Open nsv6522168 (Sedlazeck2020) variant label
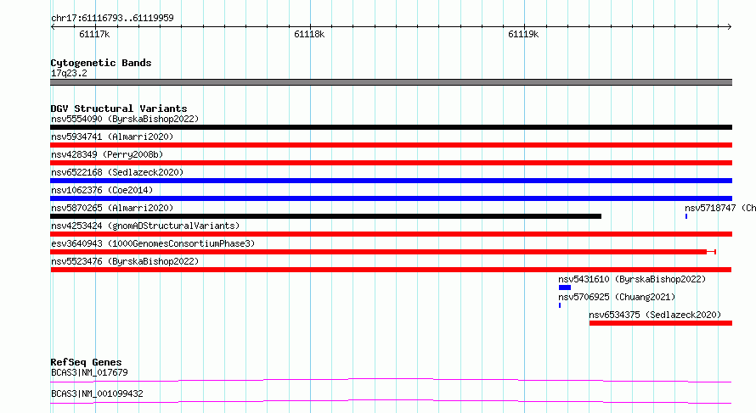Viewport: 756px width, 413px height. pos(117,172)
